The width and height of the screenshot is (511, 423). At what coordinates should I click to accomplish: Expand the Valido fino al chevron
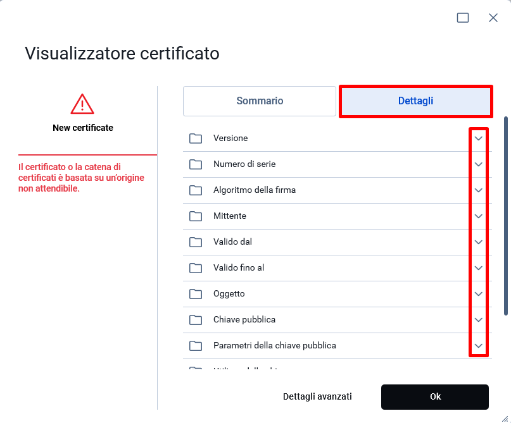click(479, 268)
